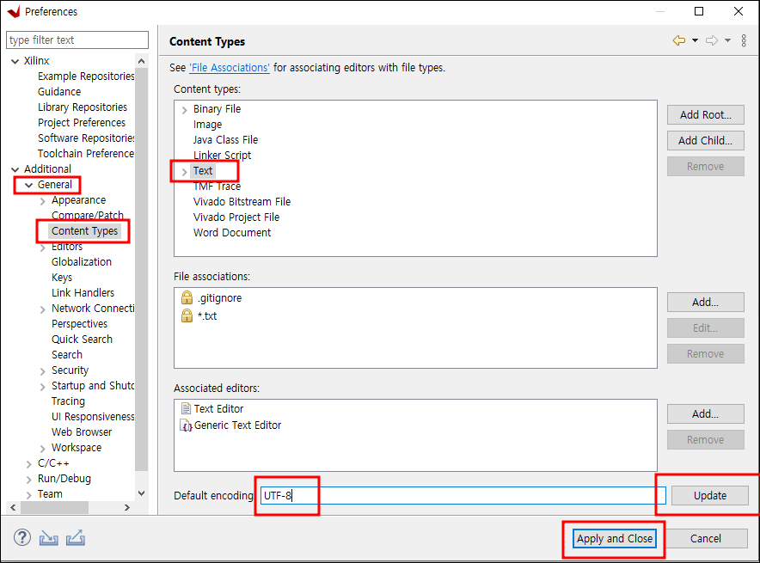This screenshot has width=760, height=563.
Task: Click the Text Editor document icon
Action: point(186,408)
